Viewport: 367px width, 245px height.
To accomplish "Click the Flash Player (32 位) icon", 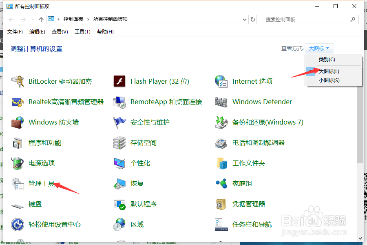I will click(x=119, y=81).
